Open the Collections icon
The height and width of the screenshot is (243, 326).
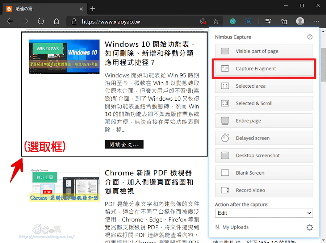(x=284, y=21)
